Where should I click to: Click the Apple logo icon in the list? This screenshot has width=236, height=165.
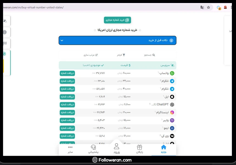[172, 97]
